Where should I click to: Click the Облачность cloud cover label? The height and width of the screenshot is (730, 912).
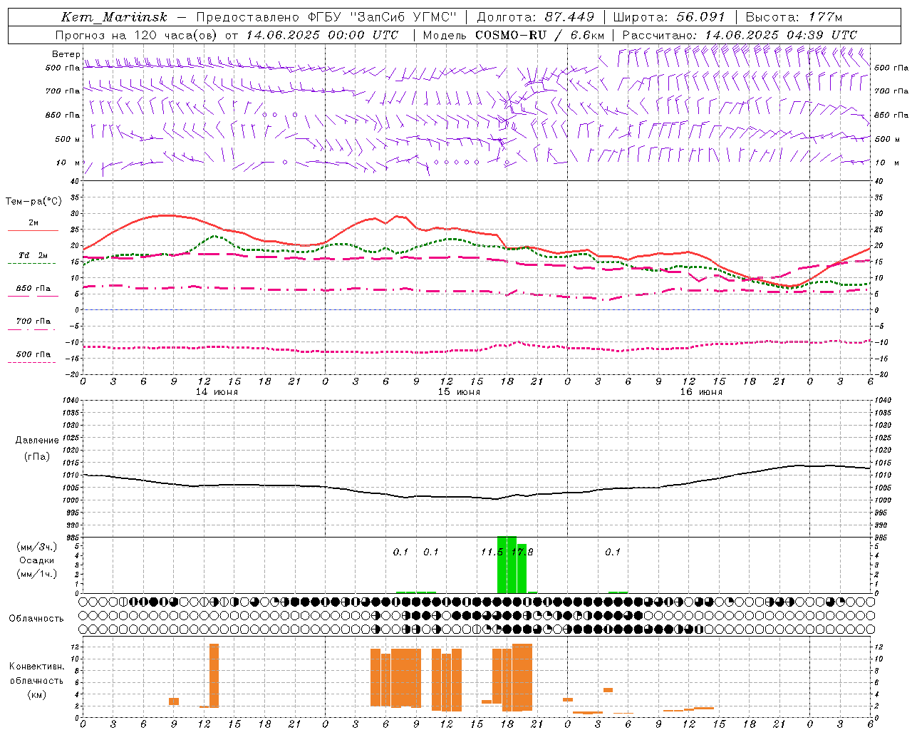(36, 619)
